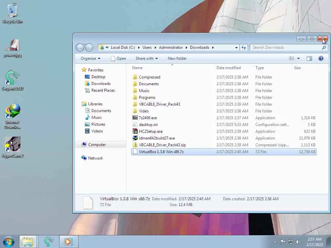Show the preview pane
The width and height of the screenshot is (331, 248).
[309, 58]
